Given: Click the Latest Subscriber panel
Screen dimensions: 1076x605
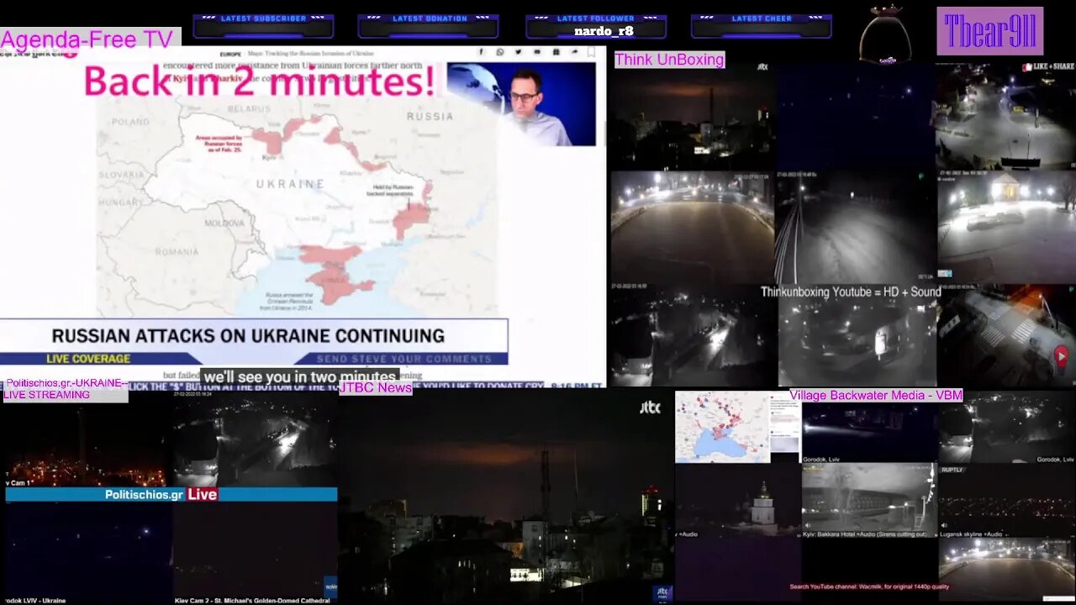Looking at the screenshot, I should [263, 25].
